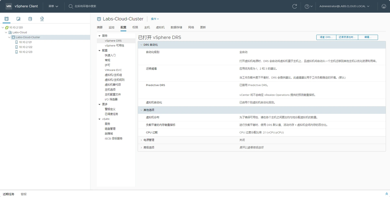Screen dimensions: 390x197
Task: Click the 调度 DRS... button
Action: coord(326,37)
